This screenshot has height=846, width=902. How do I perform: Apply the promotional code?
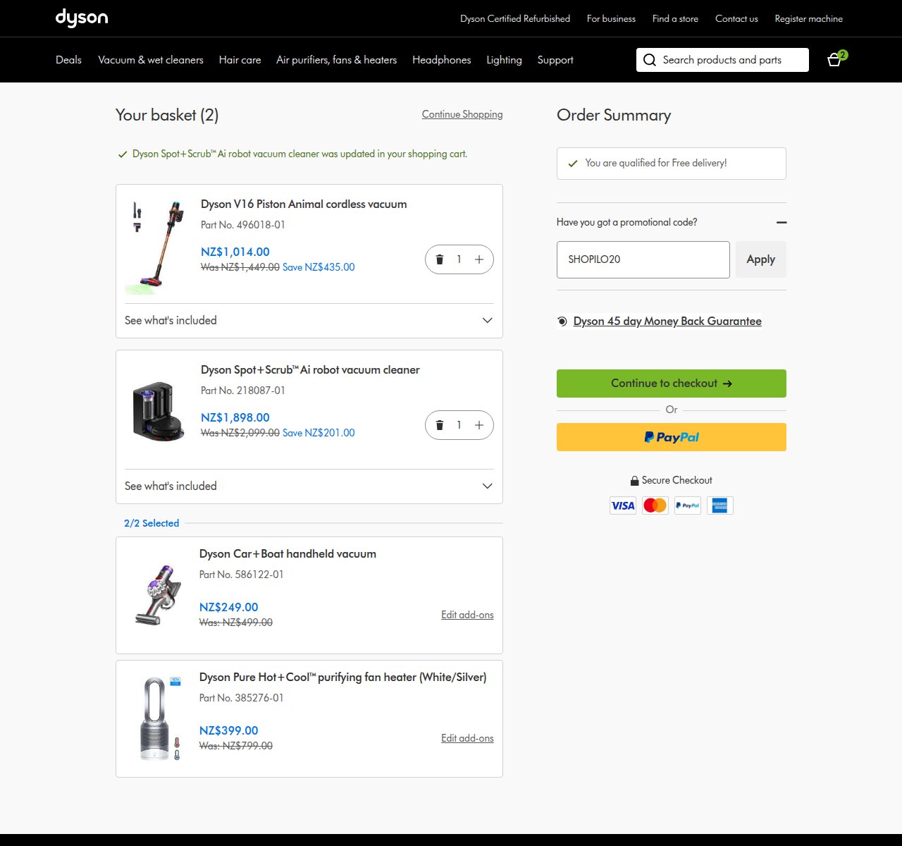(761, 259)
